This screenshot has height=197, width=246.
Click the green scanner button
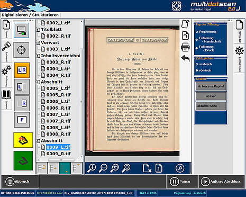pos(23,160)
